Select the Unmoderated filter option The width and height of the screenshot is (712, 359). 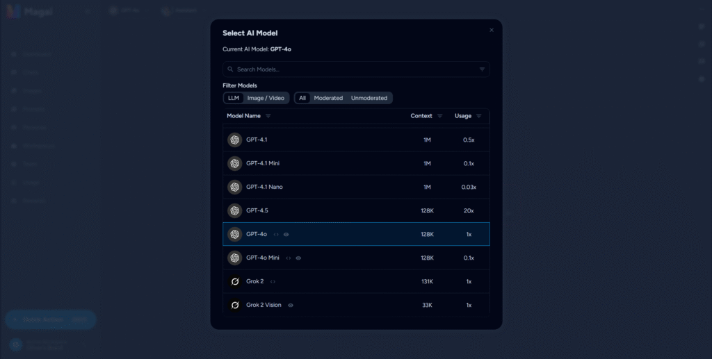click(x=369, y=98)
